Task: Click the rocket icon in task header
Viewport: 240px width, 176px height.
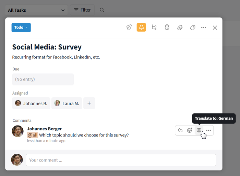Action: 129,27
